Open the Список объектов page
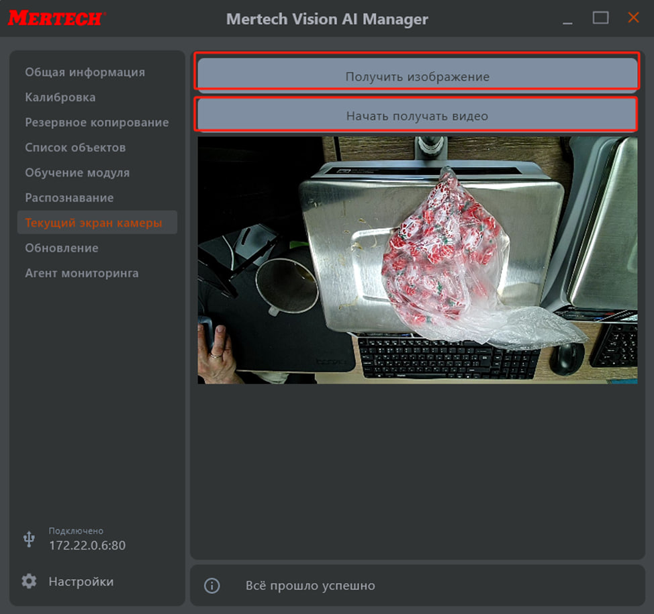 point(75,148)
